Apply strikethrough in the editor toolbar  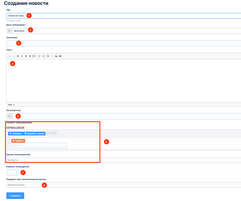30,56
